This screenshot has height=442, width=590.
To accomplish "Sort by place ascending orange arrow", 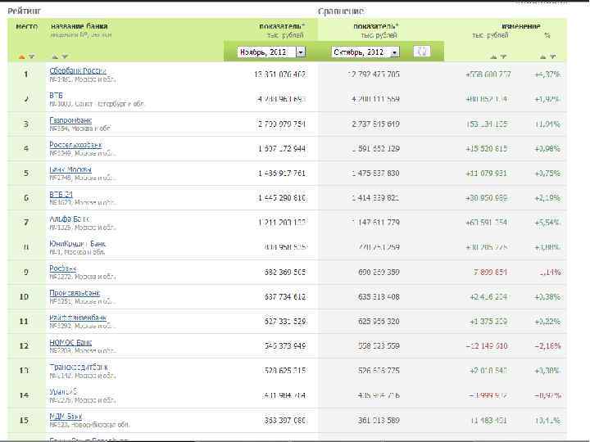I will coord(22,57).
